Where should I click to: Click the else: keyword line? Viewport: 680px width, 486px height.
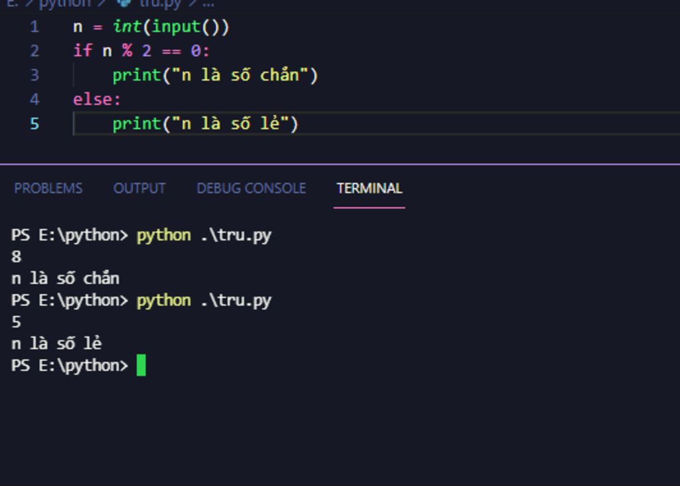pyautogui.click(x=97, y=100)
